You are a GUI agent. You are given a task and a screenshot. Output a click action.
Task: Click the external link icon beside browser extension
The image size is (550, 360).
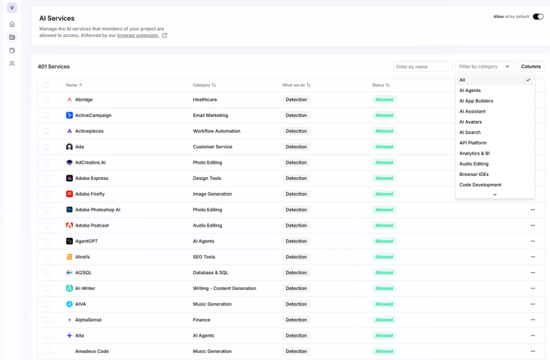pyautogui.click(x=164, y=35)
